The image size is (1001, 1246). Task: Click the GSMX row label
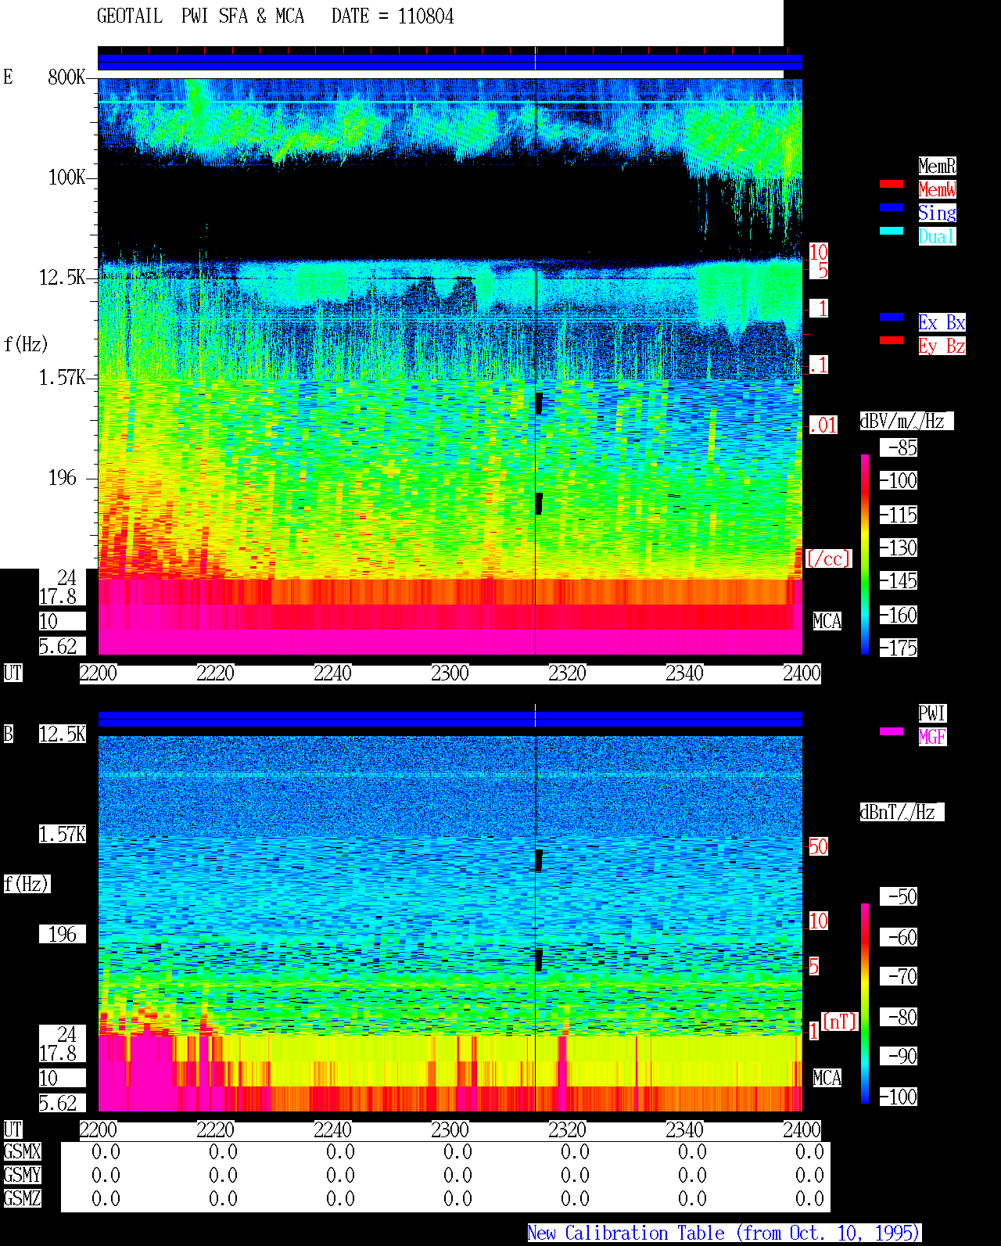[22, 1151]
